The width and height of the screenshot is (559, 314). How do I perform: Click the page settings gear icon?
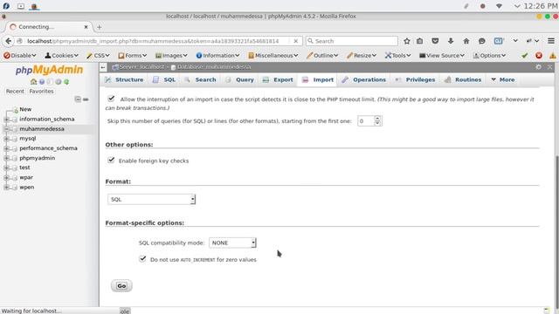(x=538, y=67)
